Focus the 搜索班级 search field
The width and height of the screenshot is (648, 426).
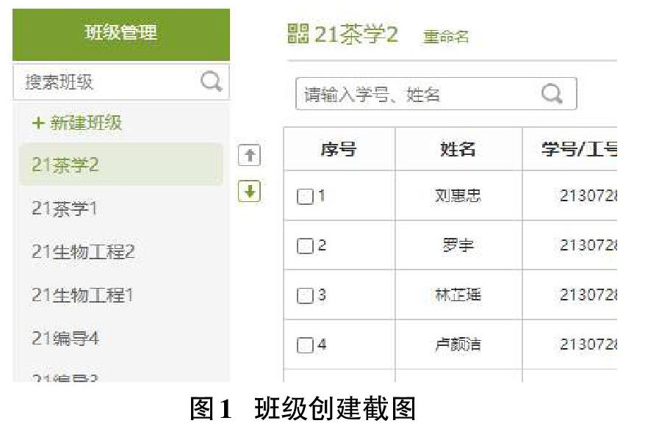tap(121, 82)
